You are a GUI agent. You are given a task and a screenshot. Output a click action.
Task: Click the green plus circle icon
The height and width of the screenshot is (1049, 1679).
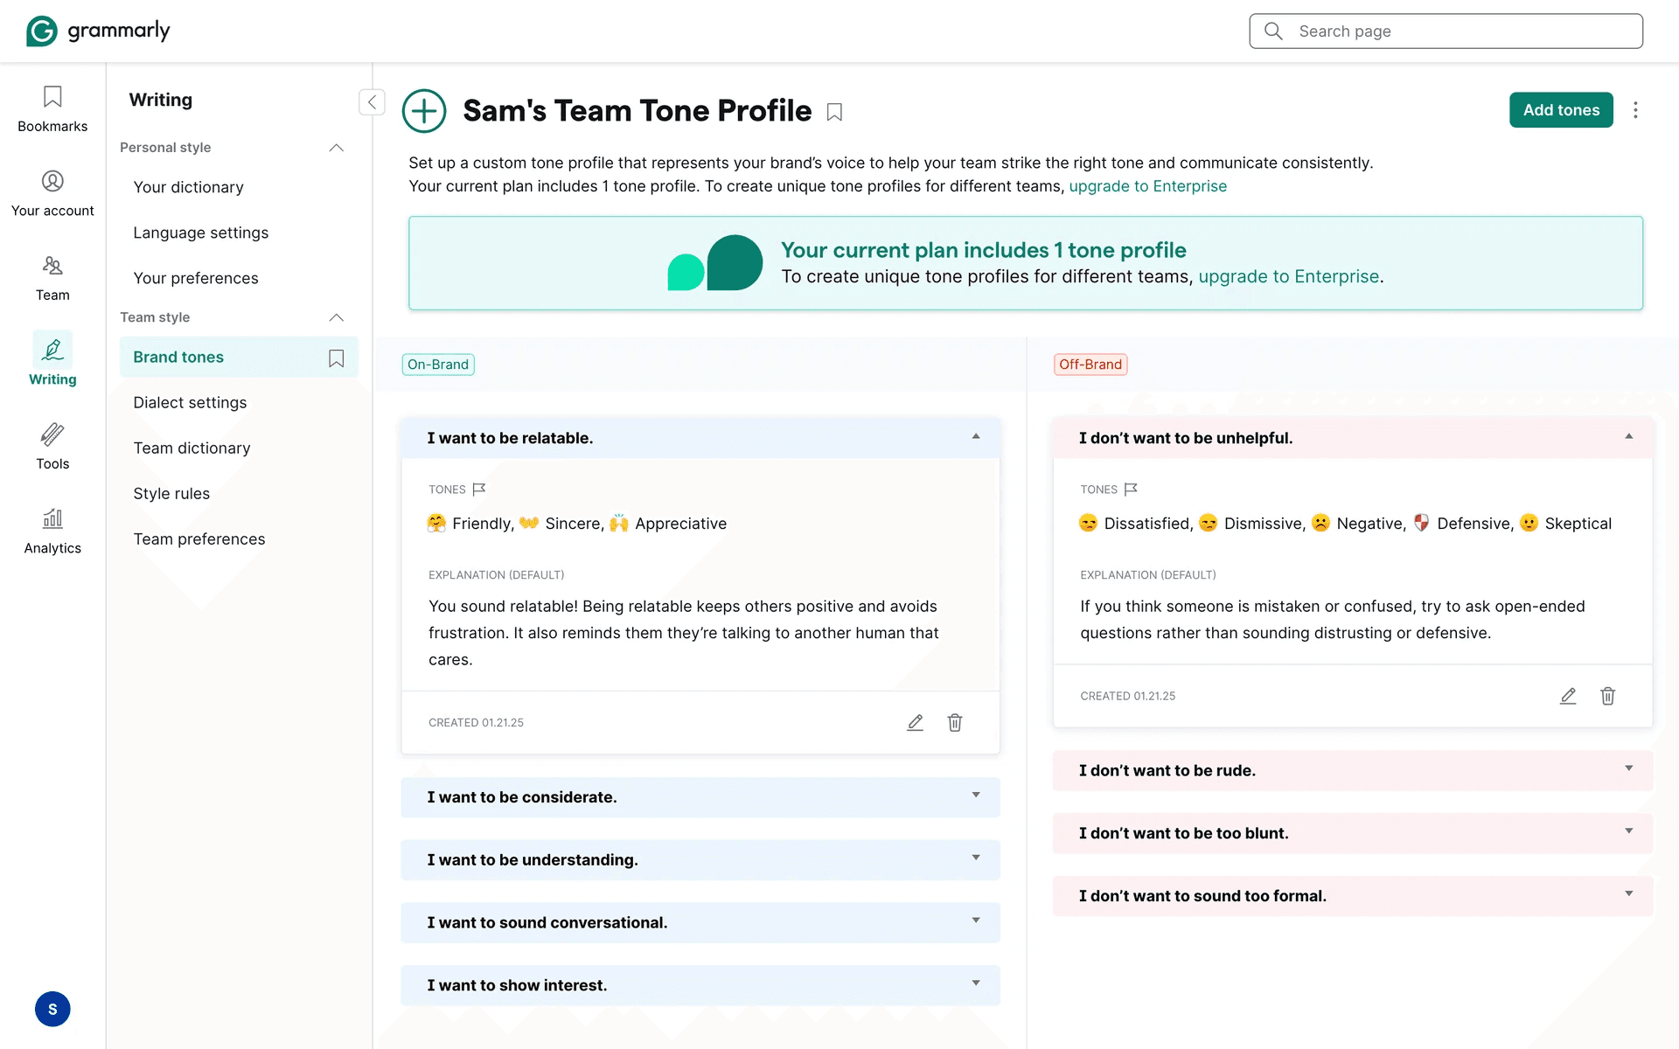pyautogui.click(x=424, y=111)
